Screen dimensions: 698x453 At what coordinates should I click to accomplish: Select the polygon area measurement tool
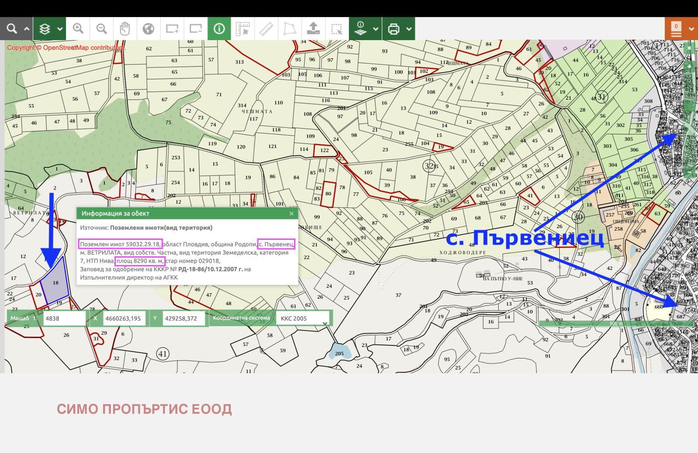click(289, 28)
